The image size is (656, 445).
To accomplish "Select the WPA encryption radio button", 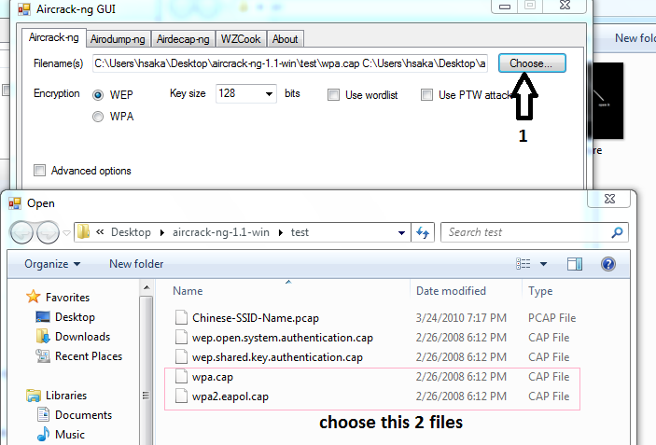I will 98,117.
